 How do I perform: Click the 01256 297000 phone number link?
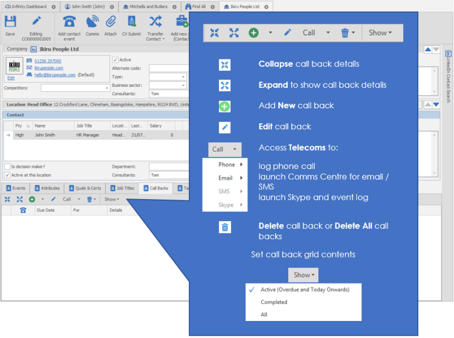pyautogui.click(x=48, y=60)
